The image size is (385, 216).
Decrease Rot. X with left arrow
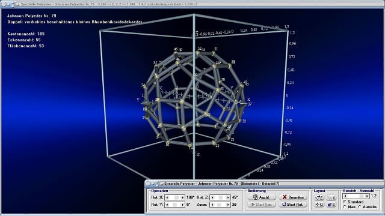click(167, 197)
